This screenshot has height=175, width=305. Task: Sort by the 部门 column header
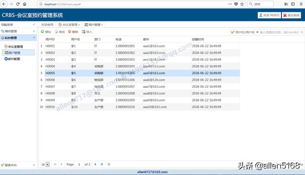104,39
